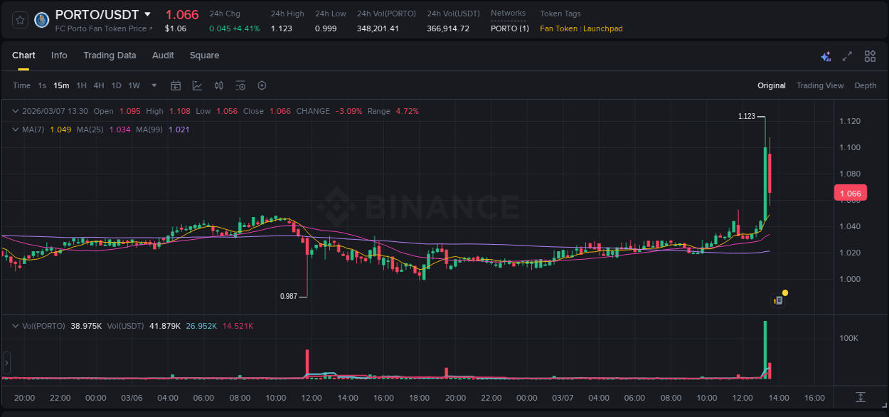Viewport: 889px width, 417px height.
Task: Enter fullscreen with diagonal arrows icon
Action: [x=848, y=56]
